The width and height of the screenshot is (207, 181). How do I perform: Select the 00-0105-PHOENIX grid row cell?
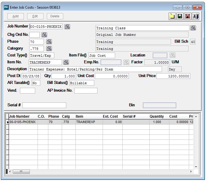click(x=23, y=122)
